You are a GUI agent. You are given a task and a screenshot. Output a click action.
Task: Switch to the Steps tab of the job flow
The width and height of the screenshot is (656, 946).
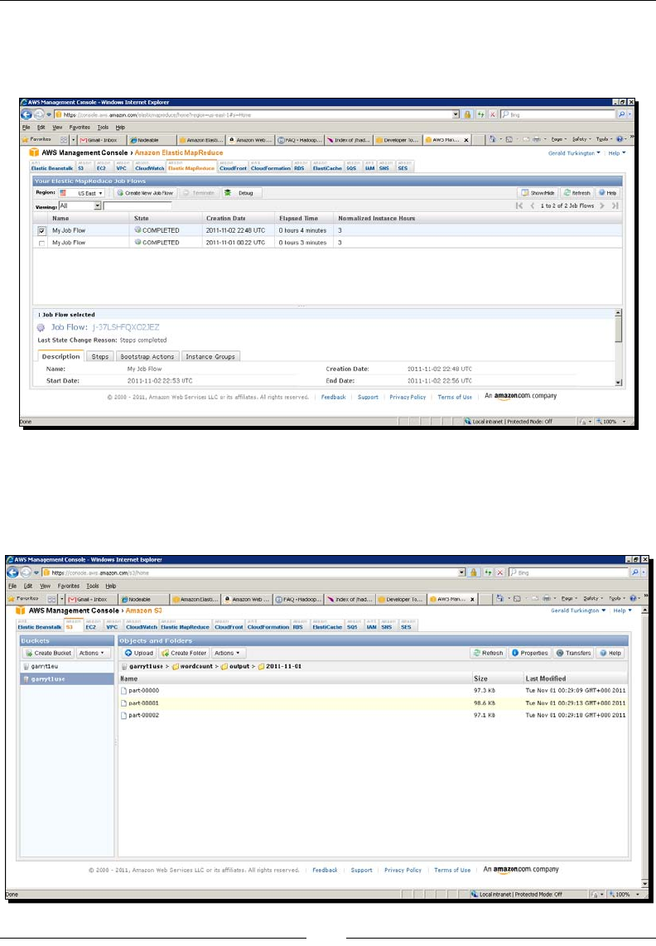pos(100,356)
